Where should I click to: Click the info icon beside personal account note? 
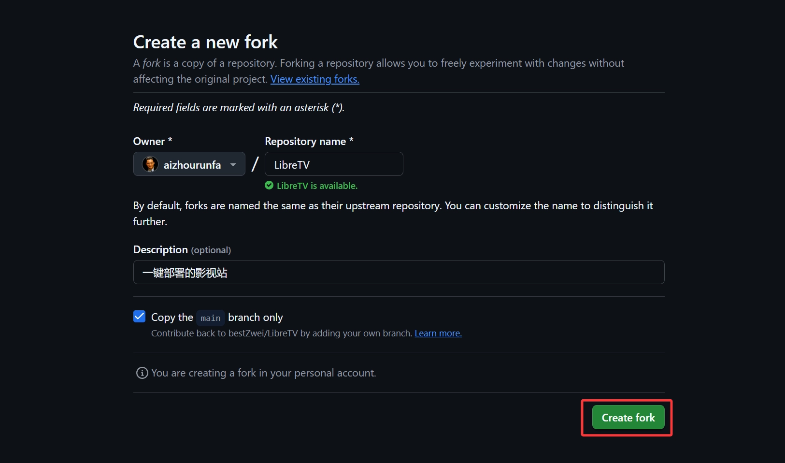[x=142, y=373]
